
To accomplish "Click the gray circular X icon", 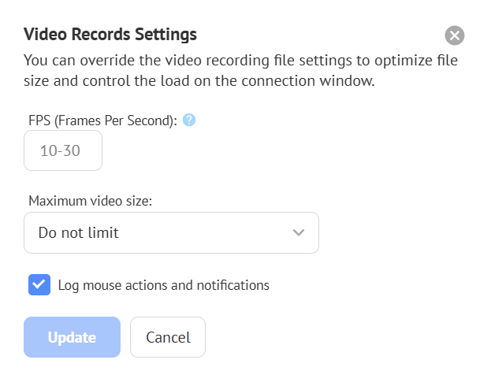I will (455, 35).
